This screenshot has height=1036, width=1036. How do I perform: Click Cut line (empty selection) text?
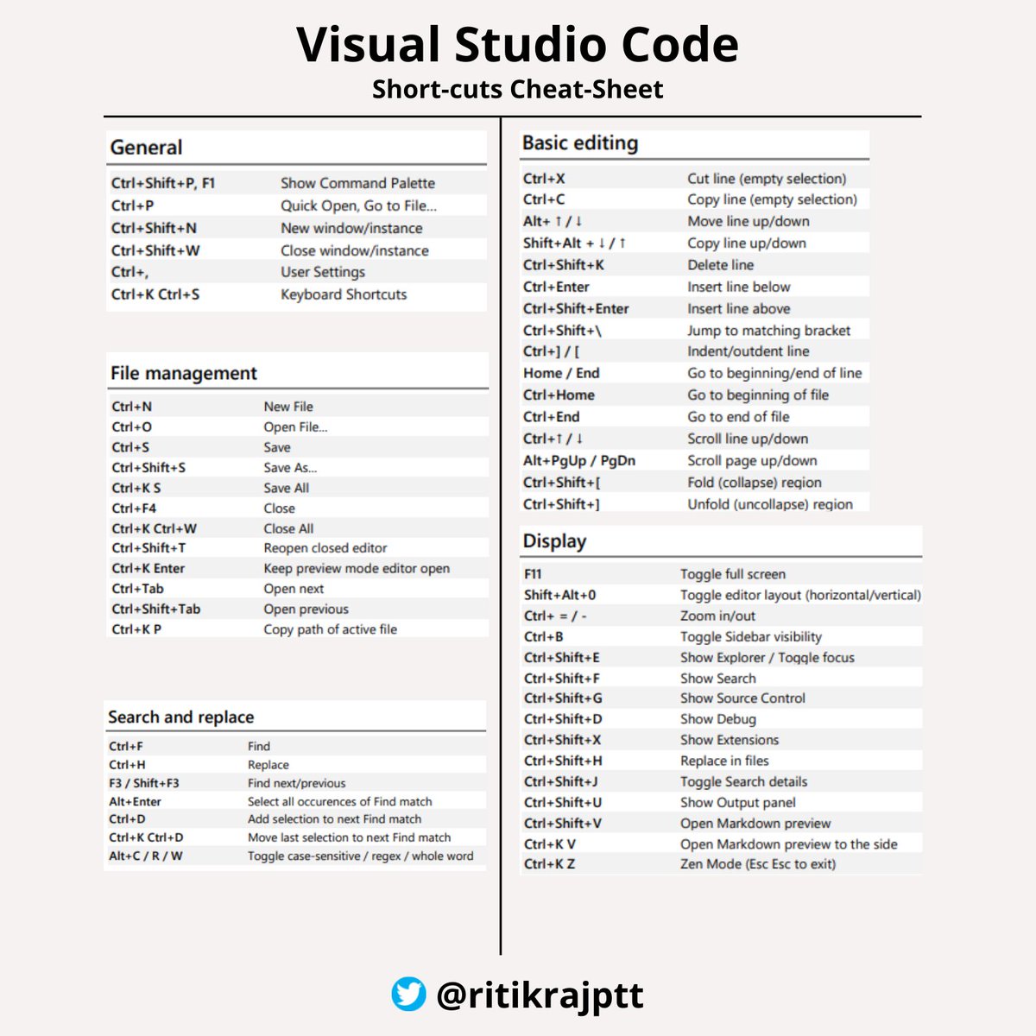pyautogui.click(x=767, y=179)
